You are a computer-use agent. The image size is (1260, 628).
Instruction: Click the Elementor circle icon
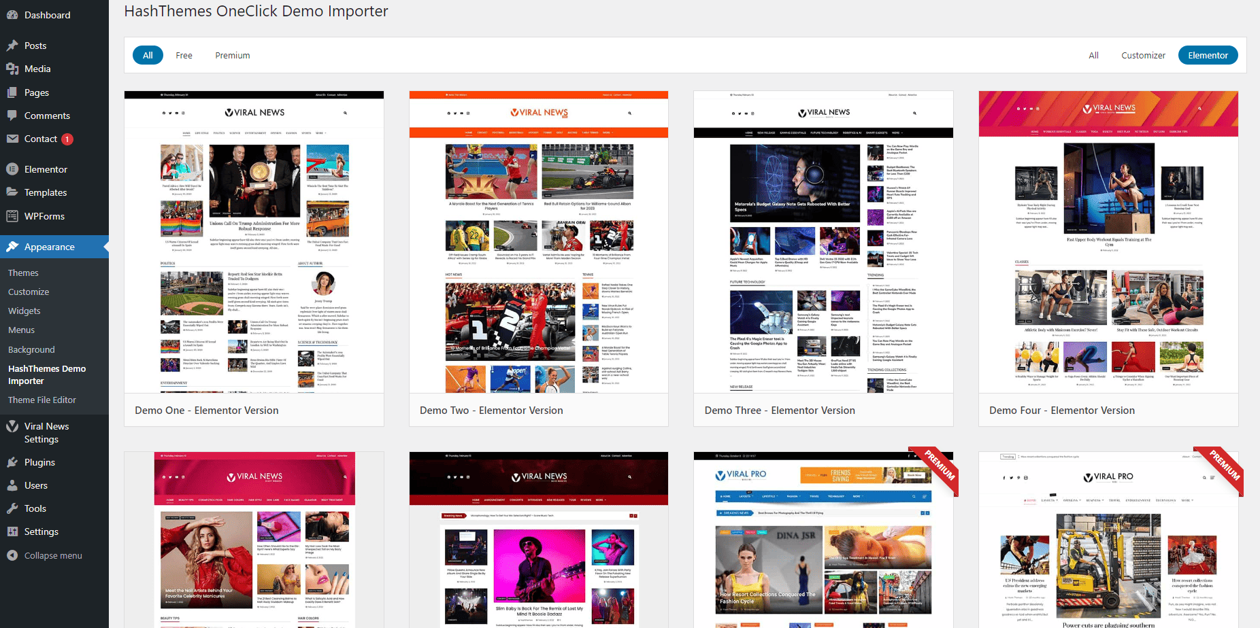pyautogui.click(x=12, y=169)
